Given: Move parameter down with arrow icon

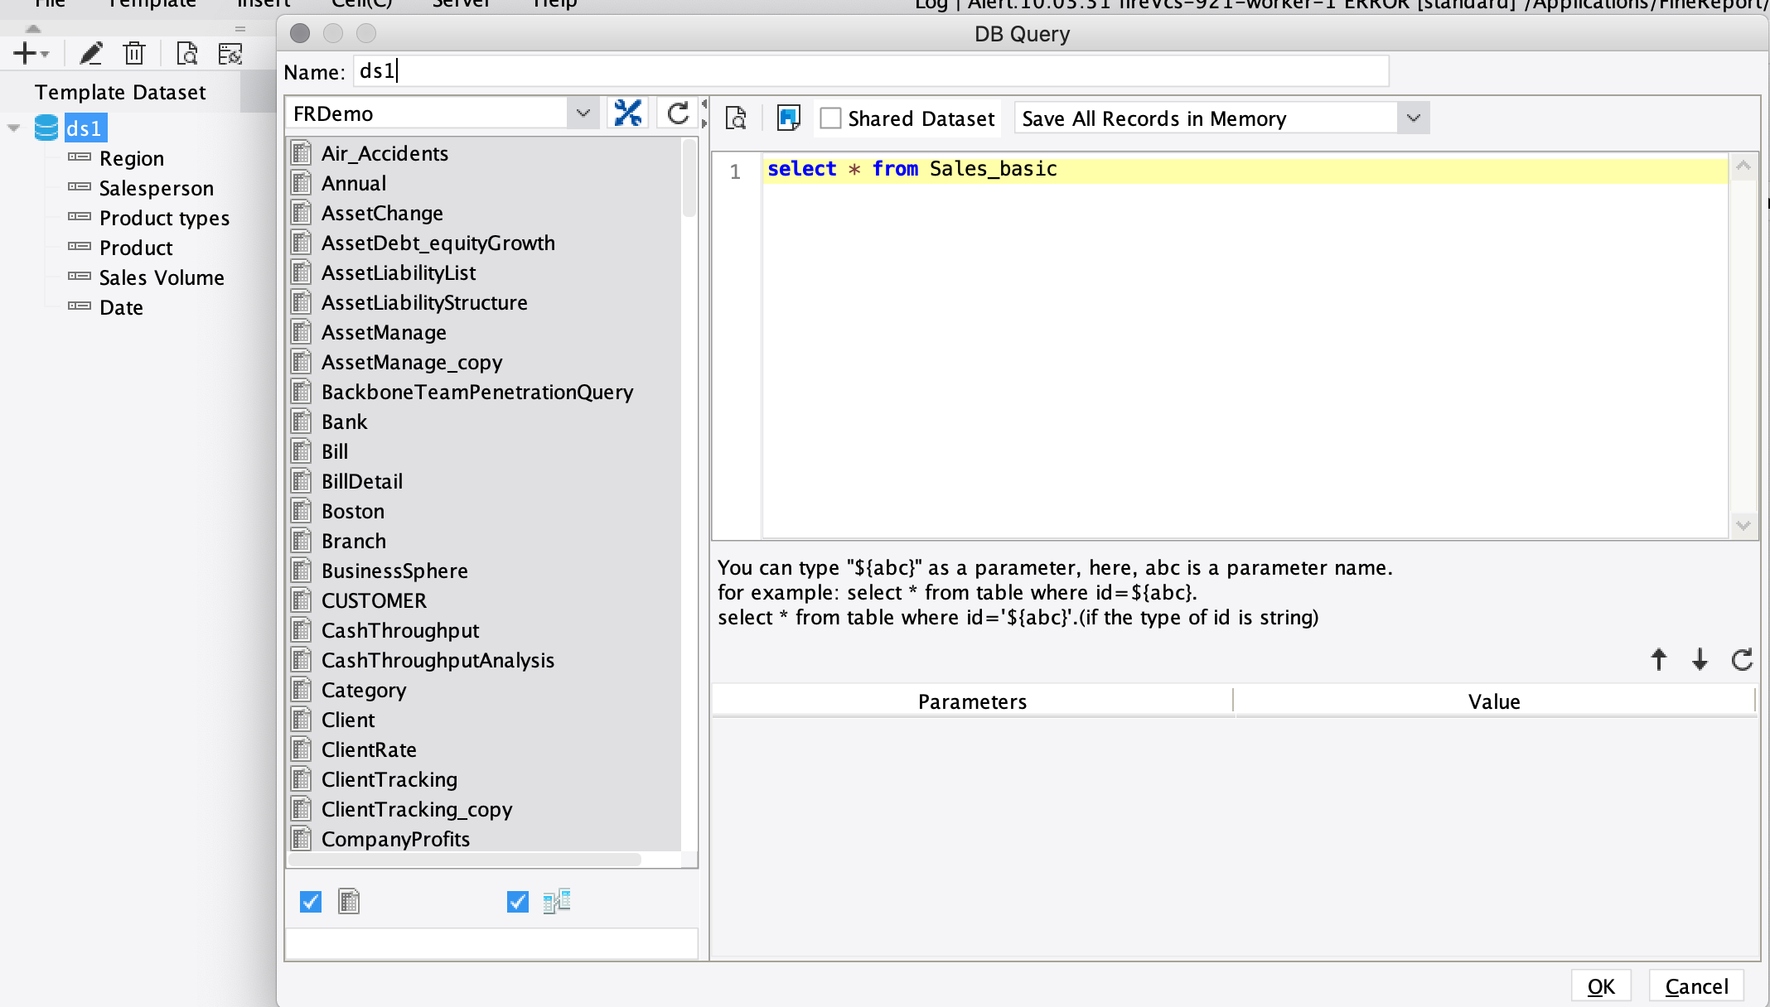Looking at the screenshot, I should [x=1700, y=659].
